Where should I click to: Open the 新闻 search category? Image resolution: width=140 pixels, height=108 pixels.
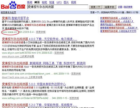click(30, 2)
